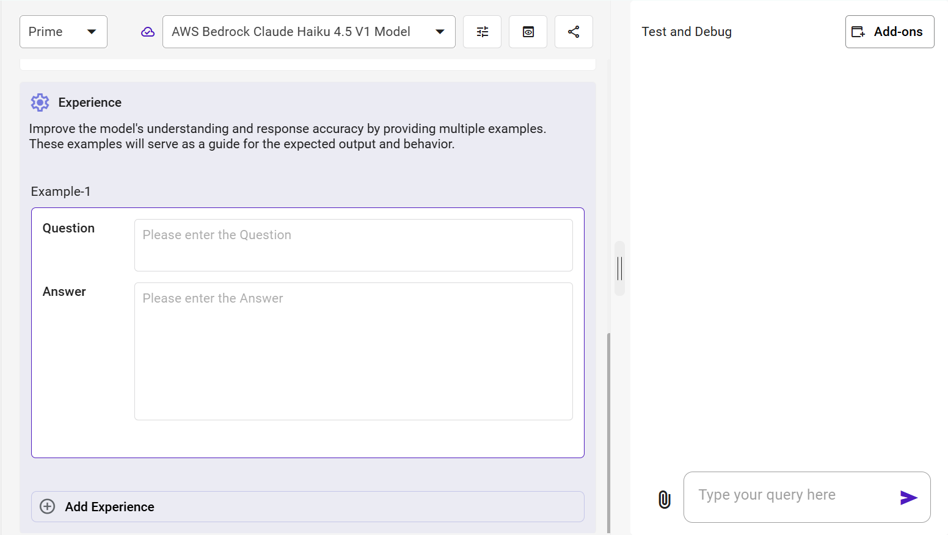This screenshot has height=535, width=948.
Task: Click the Experience section heading
Action: tap(90, 102)
